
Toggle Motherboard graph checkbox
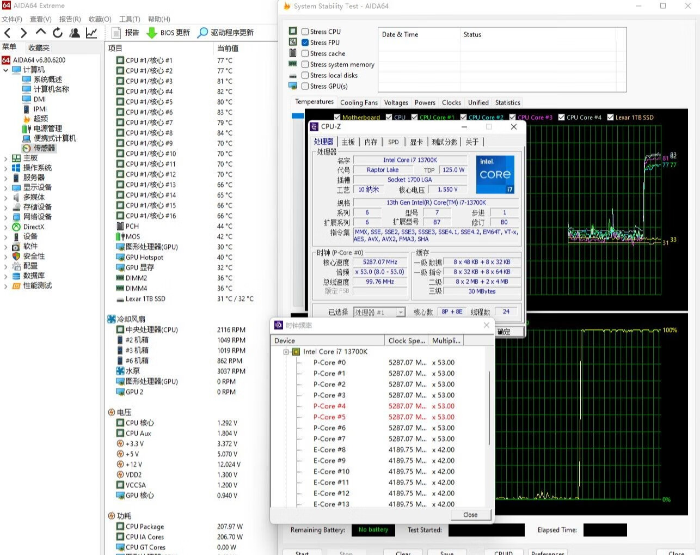[337, 117]
